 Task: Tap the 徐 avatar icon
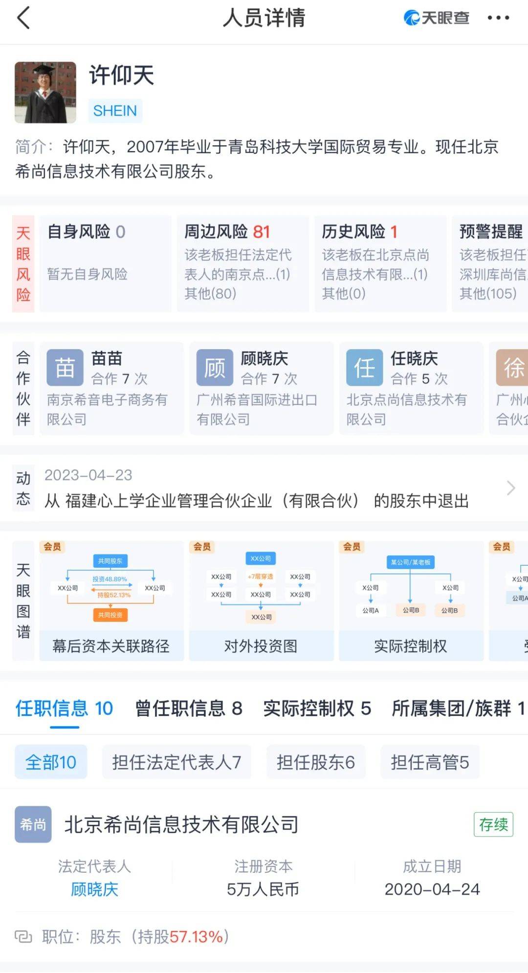click(512, 368)
